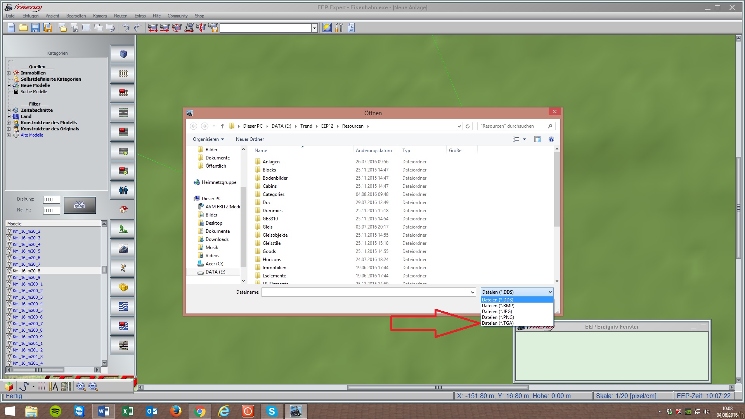The image size is (745, 419).
Task: Click in the Drehung value field
Action: [x=51, y=200]
